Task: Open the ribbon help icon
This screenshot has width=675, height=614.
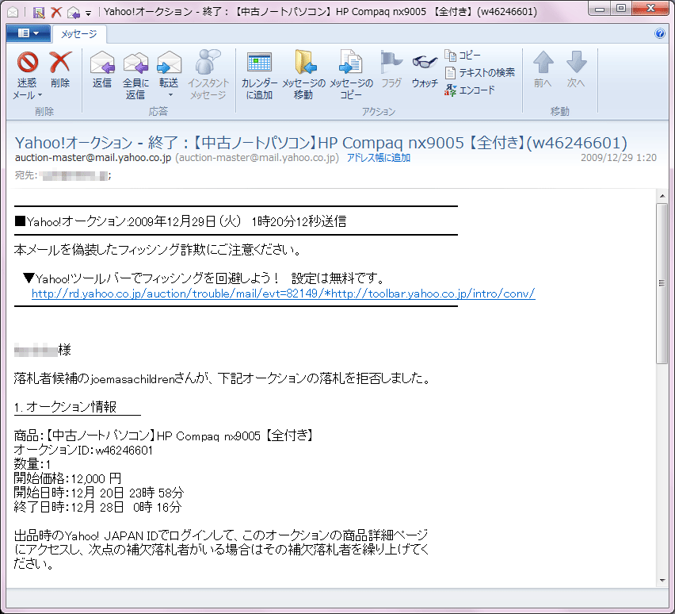Action: point(659,33)
